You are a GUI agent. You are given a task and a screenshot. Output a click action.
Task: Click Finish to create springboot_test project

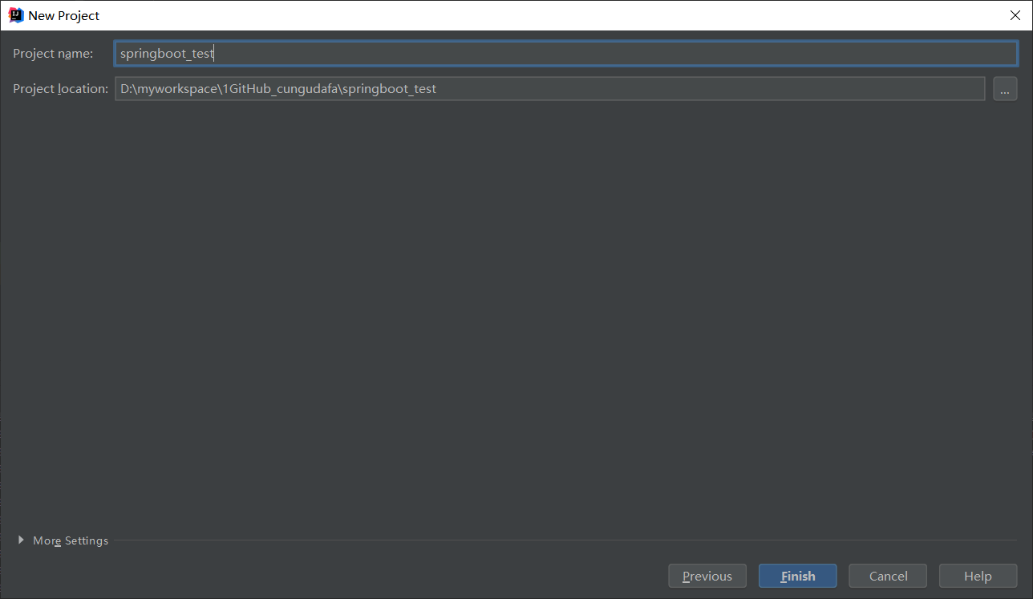(x=797, y=575)
